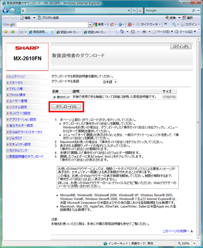The width and height of the screenshot is (203, 248).
Task: Click the 選択 toolbar icon
Action: pyautogui.click(x=188, y=18)
